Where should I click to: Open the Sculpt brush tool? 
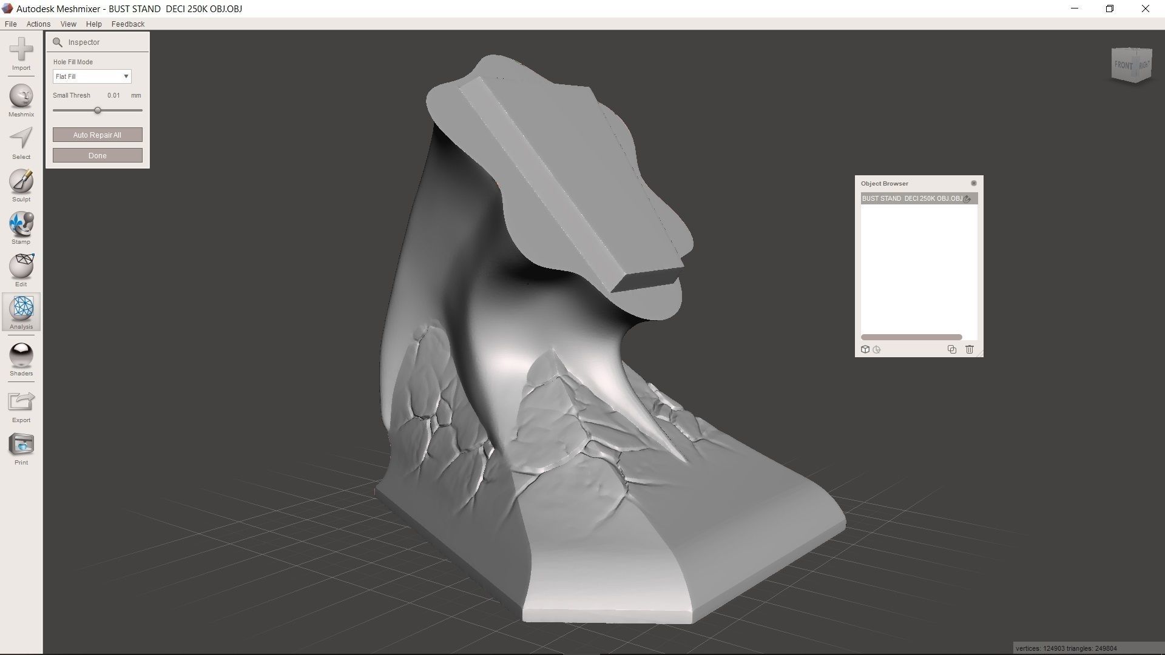coord(21,181)
